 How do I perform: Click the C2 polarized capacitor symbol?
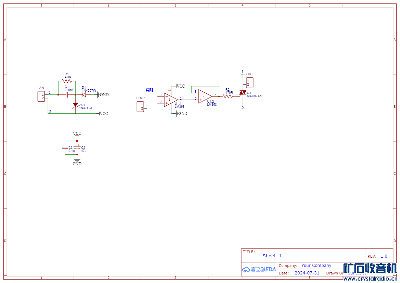(77, 147)
